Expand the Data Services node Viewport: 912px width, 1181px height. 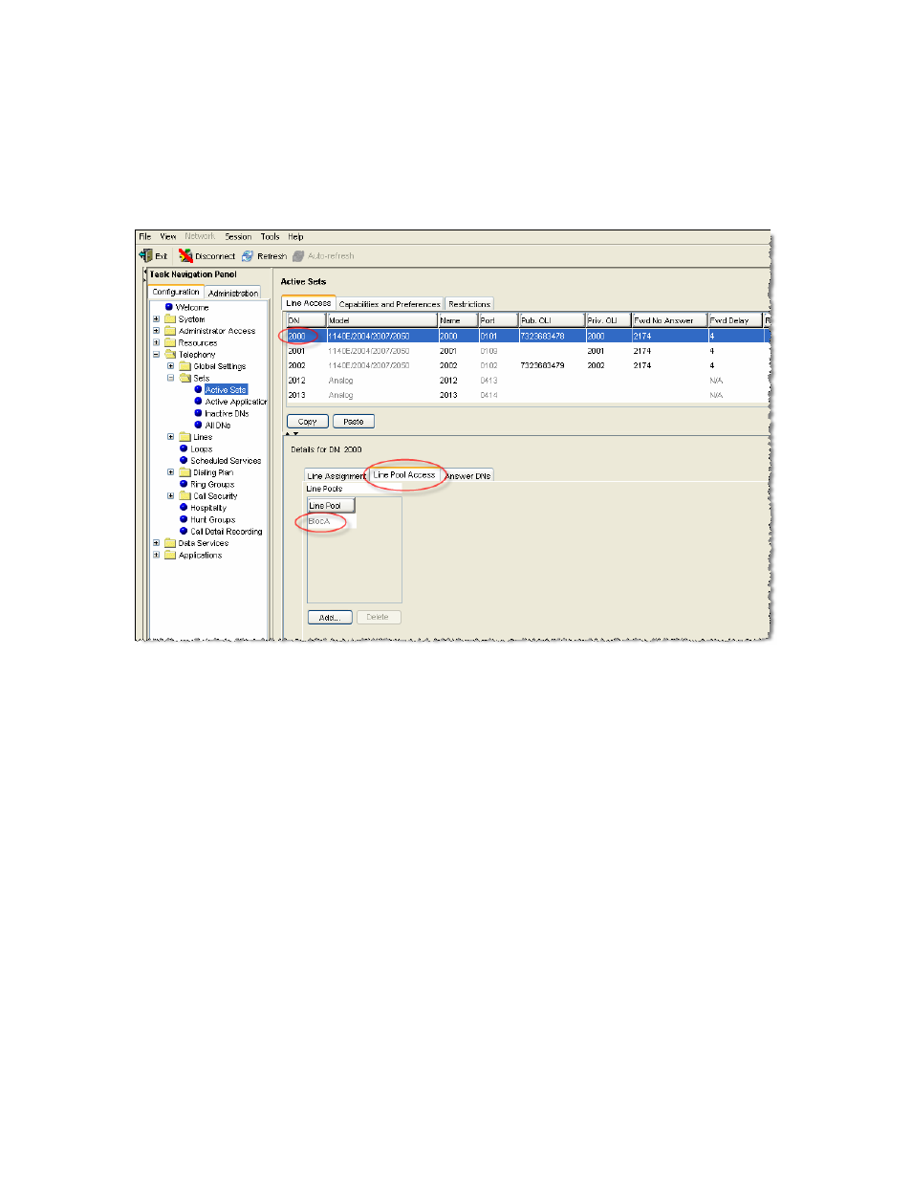coord(157,543)
